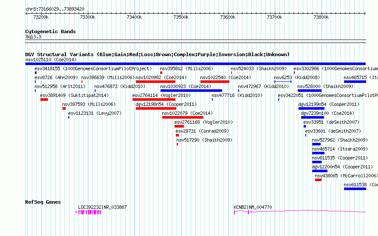Click dgv12200n54 (Cooper2011) variant label
378x236 pixels.
(x=342, y=167)
